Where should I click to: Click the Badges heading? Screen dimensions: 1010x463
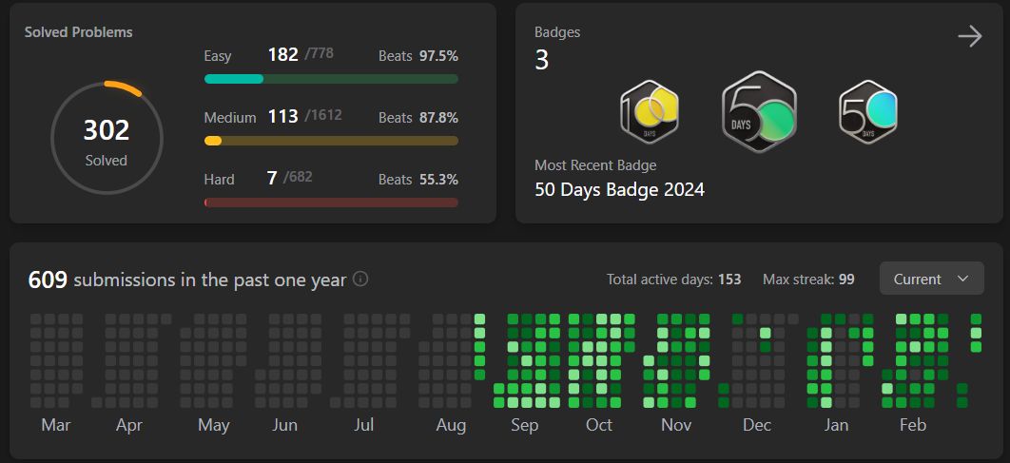point(557,32)
